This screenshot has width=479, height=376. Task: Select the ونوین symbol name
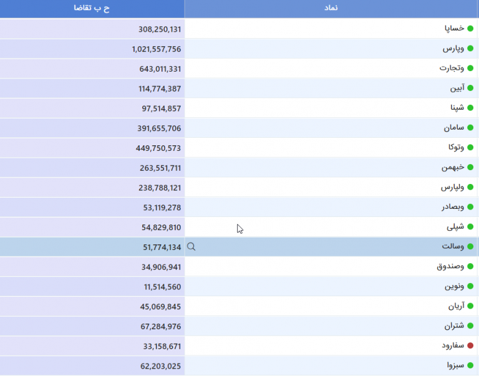(454, 286)
